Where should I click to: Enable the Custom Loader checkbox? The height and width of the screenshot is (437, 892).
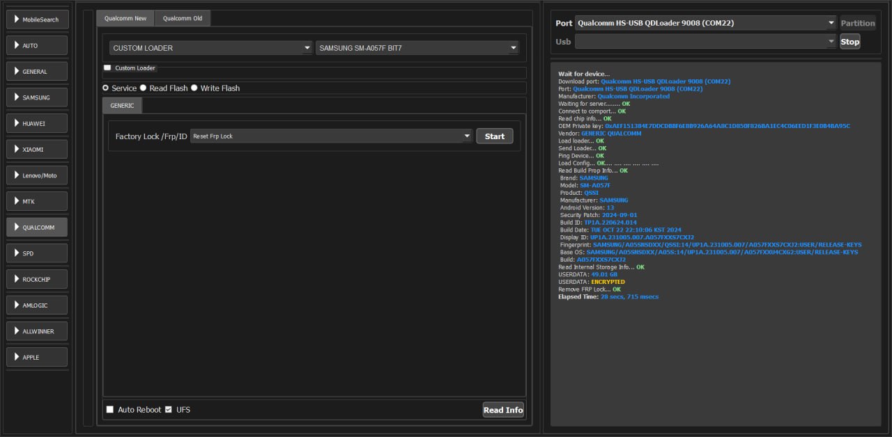[107, 67]
